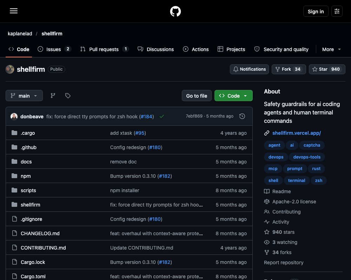The height and width of the screenshot is (280, 351).
Task: Click the CHANGELOG.md file icon
Action: tap(14, 233)
